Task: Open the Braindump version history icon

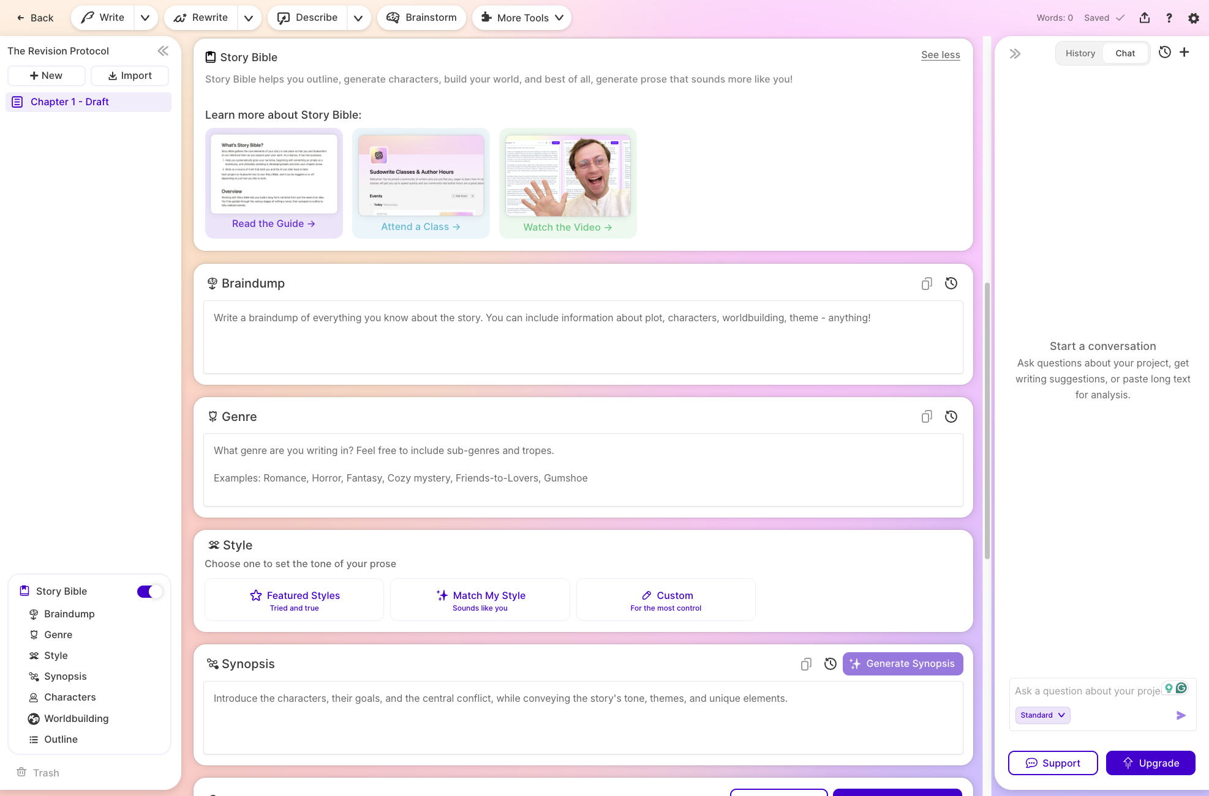Action: pos(951,283)
